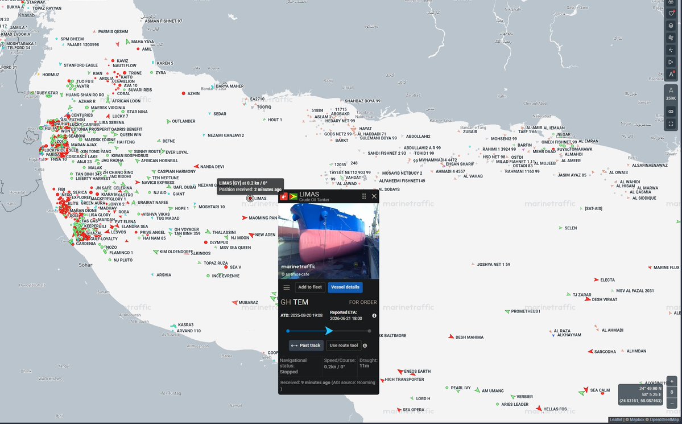Screen dimensions: 682x424
Task: Select the SELEN vessel marker
Action: click(x=560, y=228)
